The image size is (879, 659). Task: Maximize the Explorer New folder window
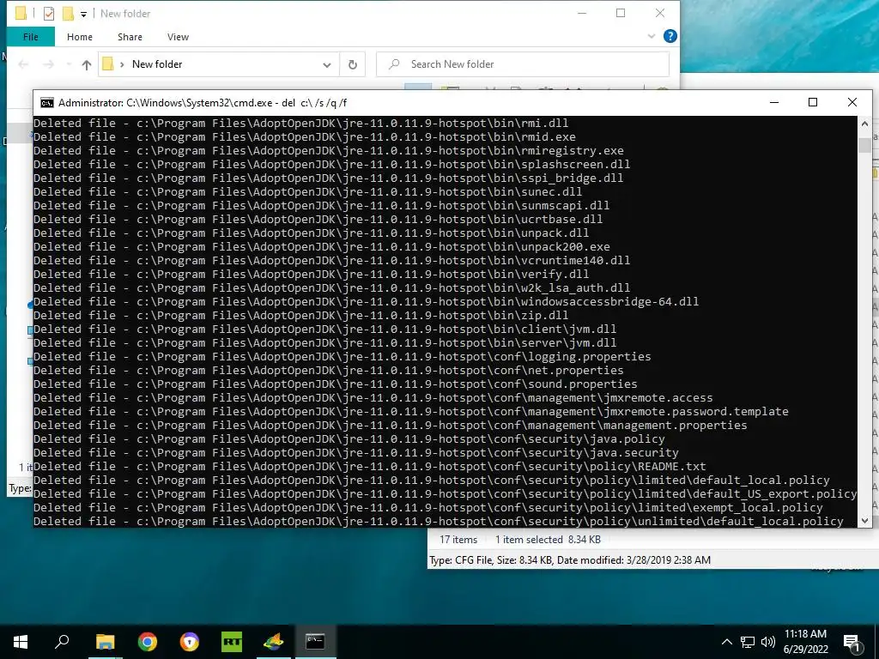tap(621, 13)
